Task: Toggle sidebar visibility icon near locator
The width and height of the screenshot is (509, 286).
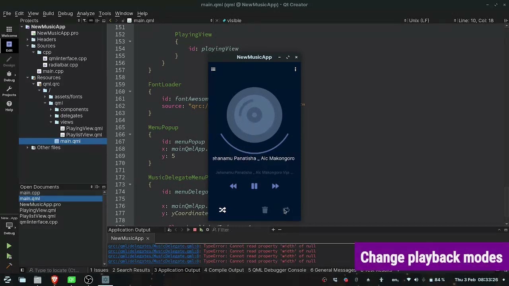Action: pos(22,270)
